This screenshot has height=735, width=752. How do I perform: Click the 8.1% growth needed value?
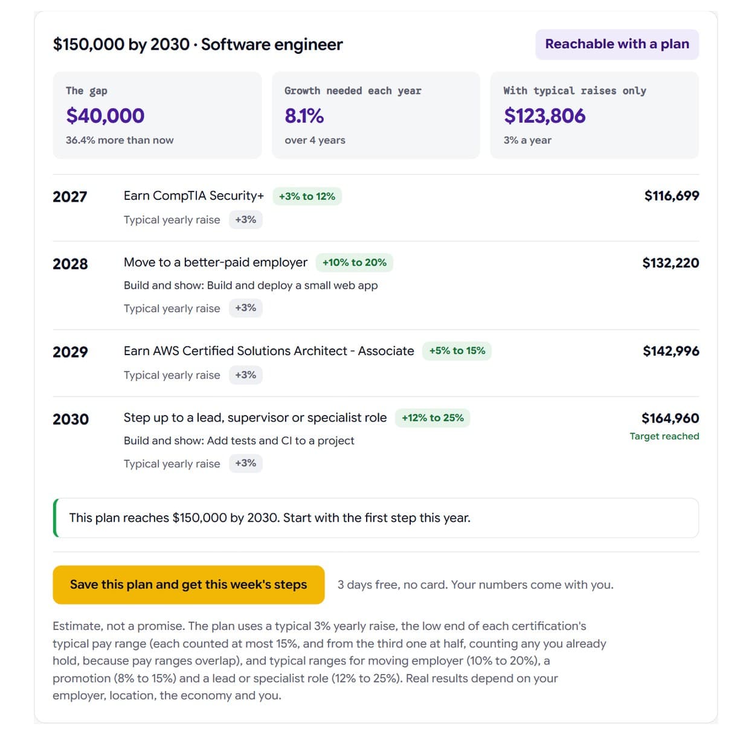pyautogui.click(x=304, y=115)
